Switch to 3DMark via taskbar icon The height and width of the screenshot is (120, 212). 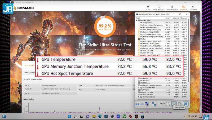136,116
